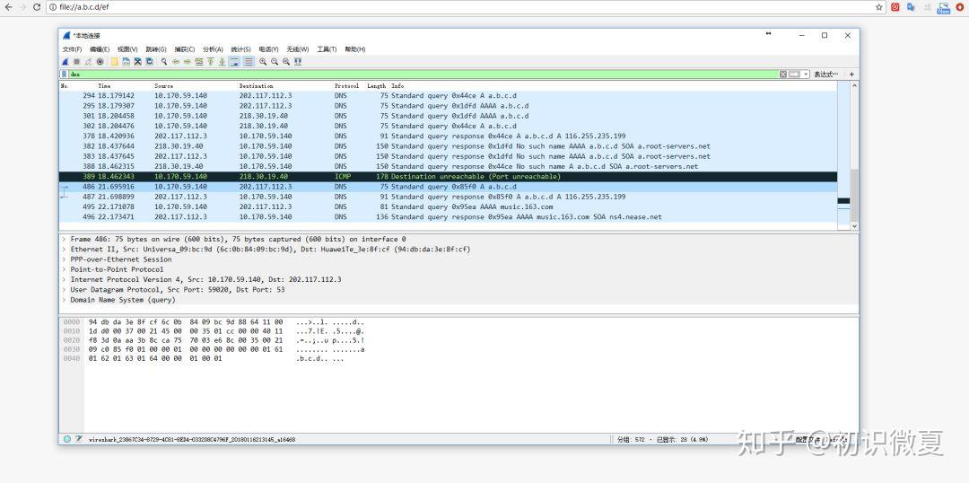The width and height of the screenshot is (969, 483).
Task: Open the 跳转(G) menu
Action: pos(156,49)
